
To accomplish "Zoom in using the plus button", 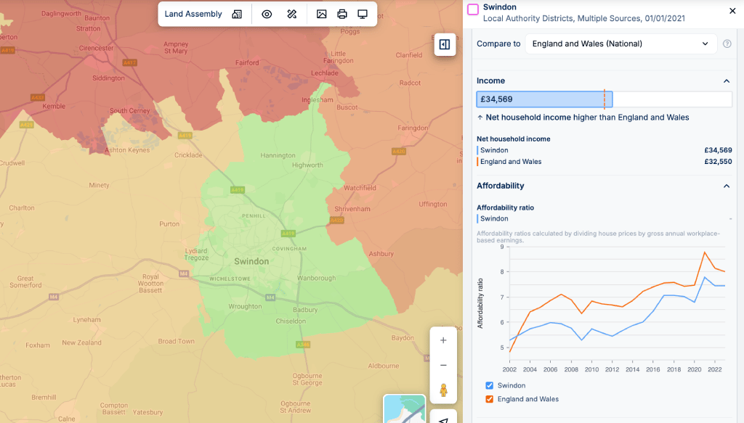I will click(x=443, y=340).
